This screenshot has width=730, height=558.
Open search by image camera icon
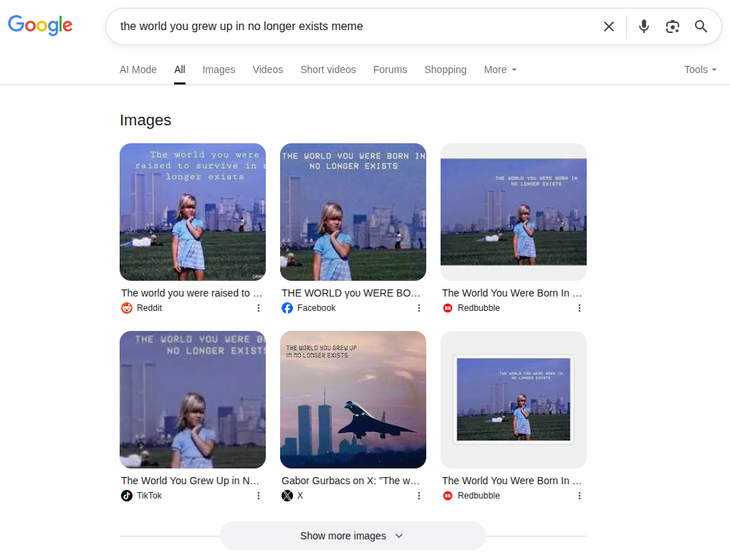point(672,27)
